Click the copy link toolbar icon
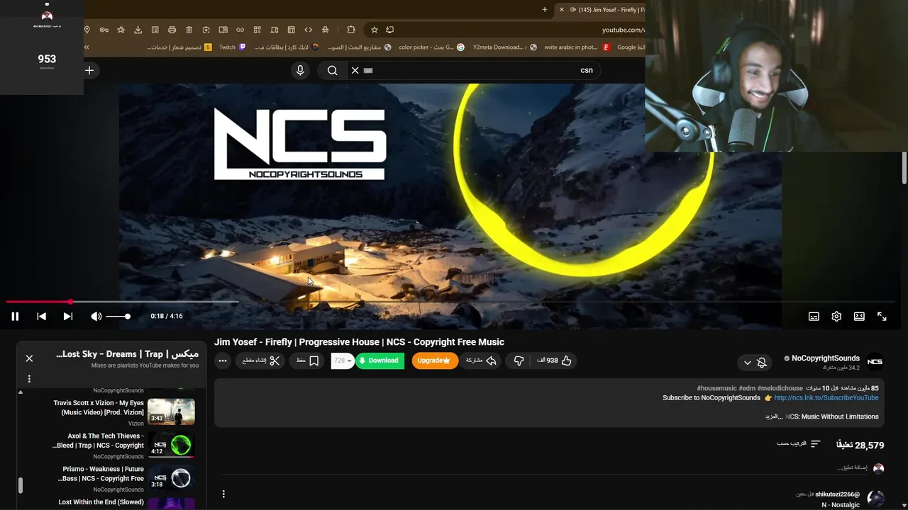The height and width of the screenshot is (510, 908). coord(240,30)
